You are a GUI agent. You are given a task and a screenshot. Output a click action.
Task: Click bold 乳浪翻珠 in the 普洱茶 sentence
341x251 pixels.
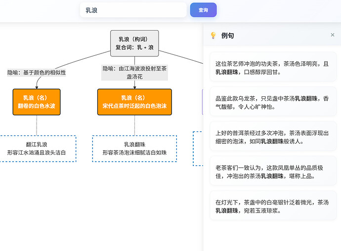pos(273,141)
